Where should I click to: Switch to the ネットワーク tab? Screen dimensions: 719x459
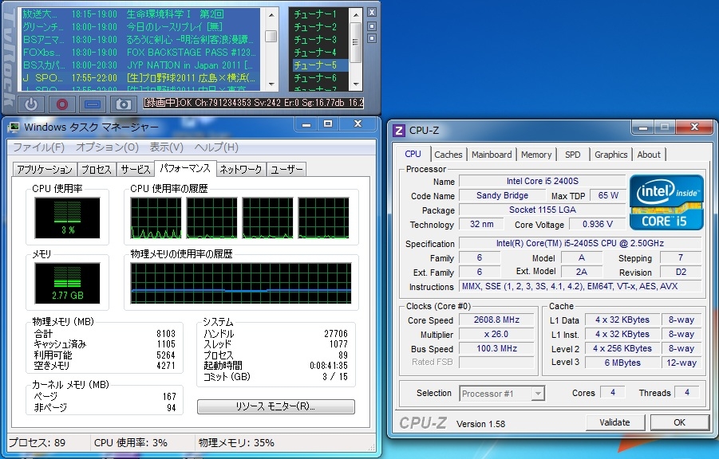click(x=240, y=169)
